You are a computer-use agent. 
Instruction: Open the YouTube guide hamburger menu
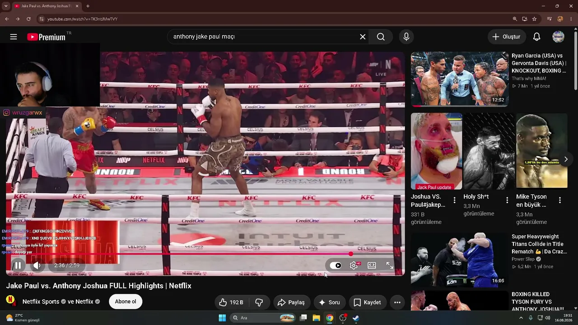click(x=14, y=37)
